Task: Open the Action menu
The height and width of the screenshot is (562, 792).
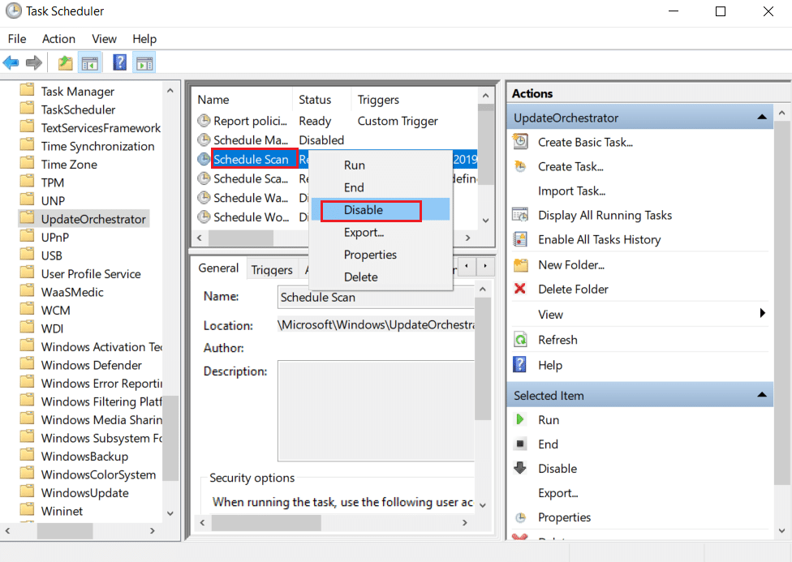Action: [58, 39]
